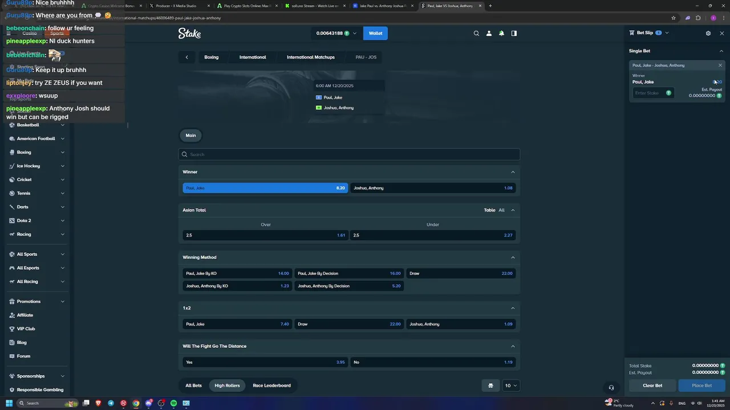Open Spotify from taskbar
The width and height of the screenshot is (730, 410).
(x=173, y=403)
